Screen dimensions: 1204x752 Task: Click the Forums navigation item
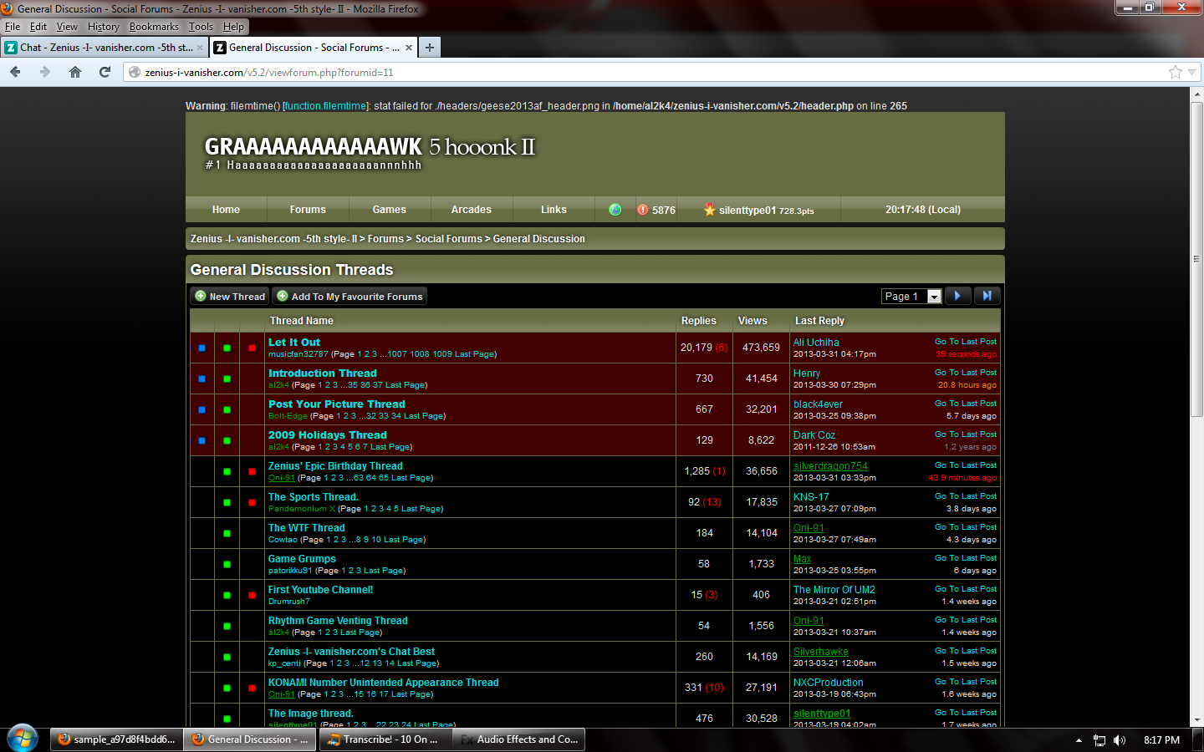308,210
